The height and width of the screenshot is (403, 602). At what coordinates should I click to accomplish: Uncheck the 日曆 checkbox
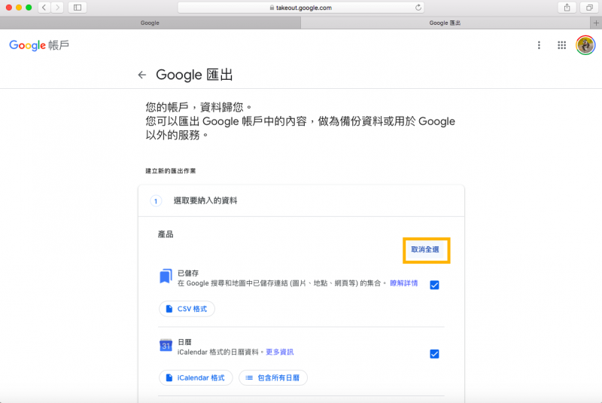434,354
